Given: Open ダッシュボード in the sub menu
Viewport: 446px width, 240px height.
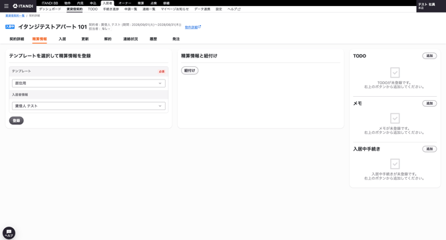Looking at the screenshot, I should [x=50, y=9].
